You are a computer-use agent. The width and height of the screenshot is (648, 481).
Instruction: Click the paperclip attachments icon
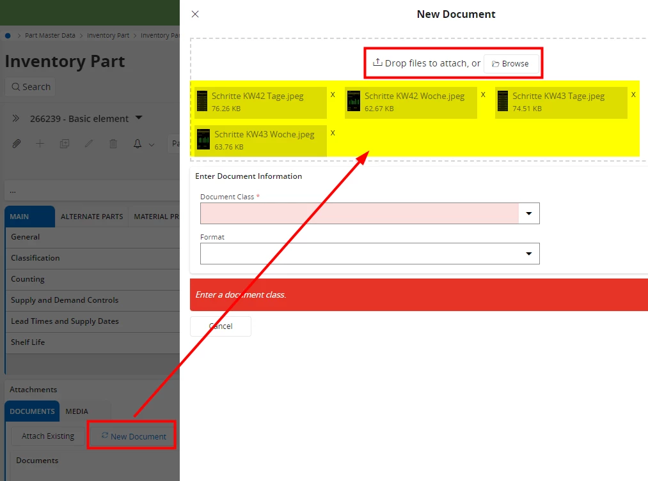pos(16,144)
